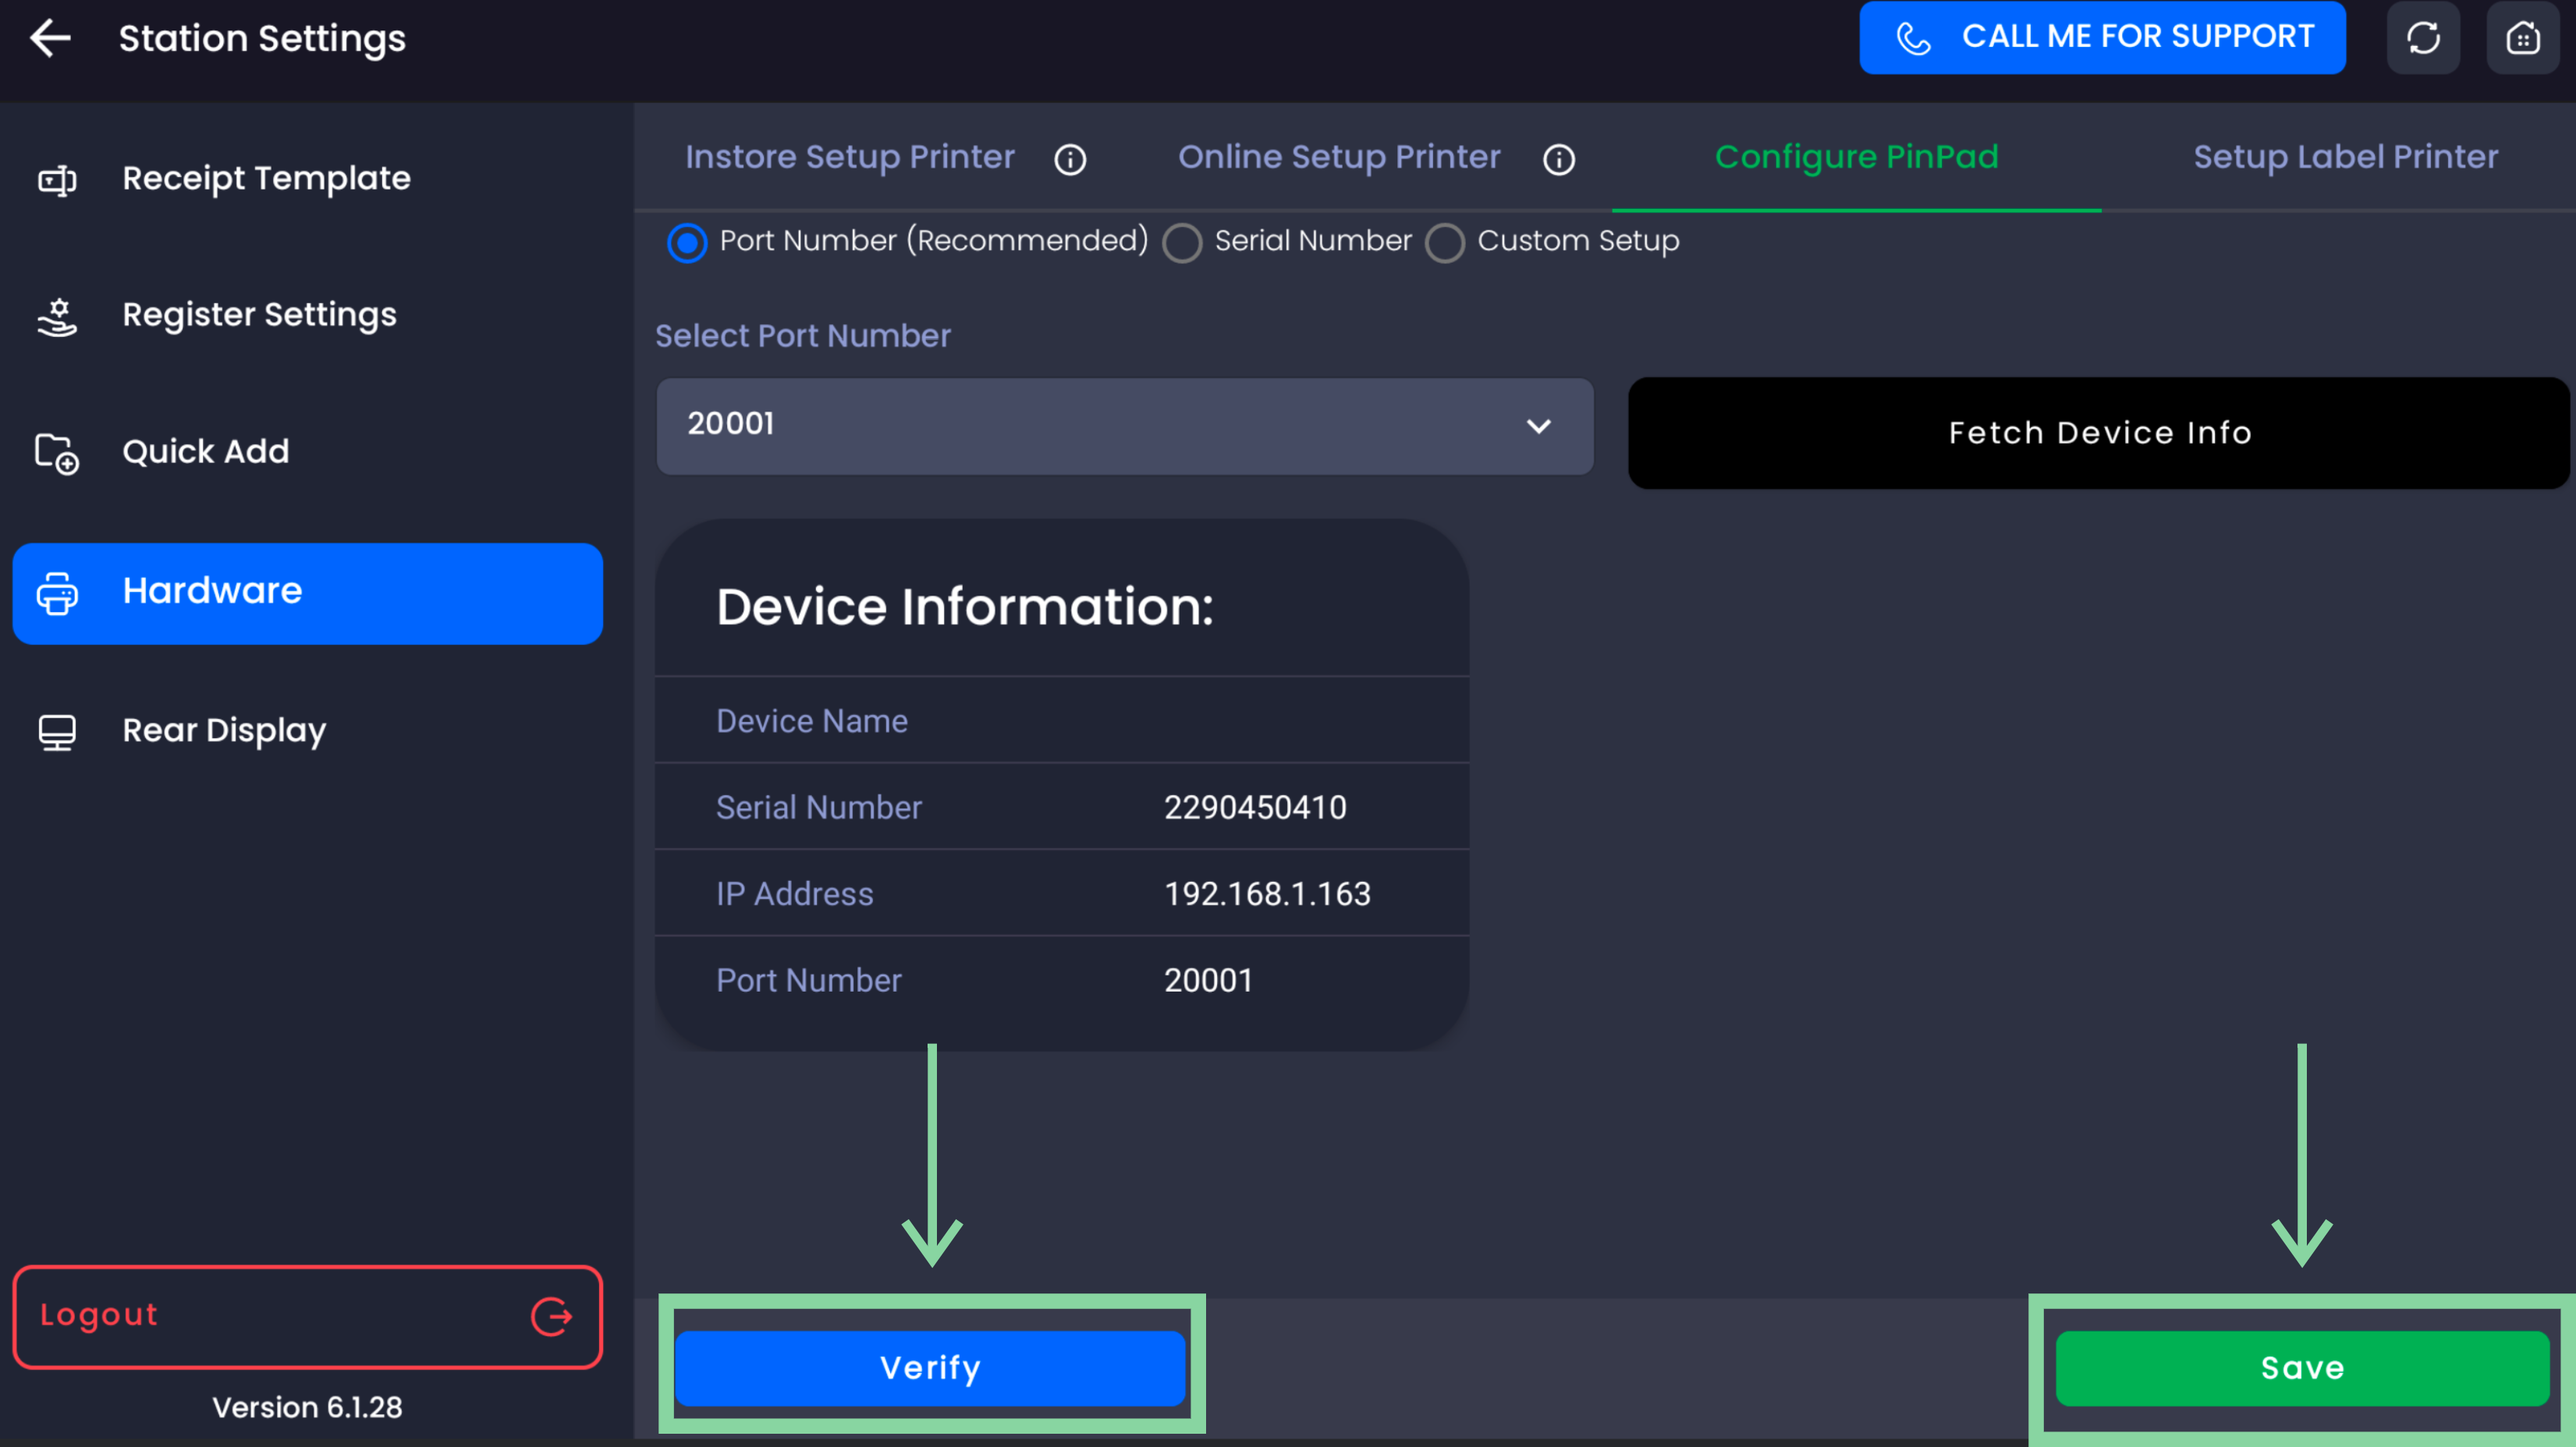Click the back arrow icon
The width and height of the screenshot is (2576, 1447).
point(50,39)
